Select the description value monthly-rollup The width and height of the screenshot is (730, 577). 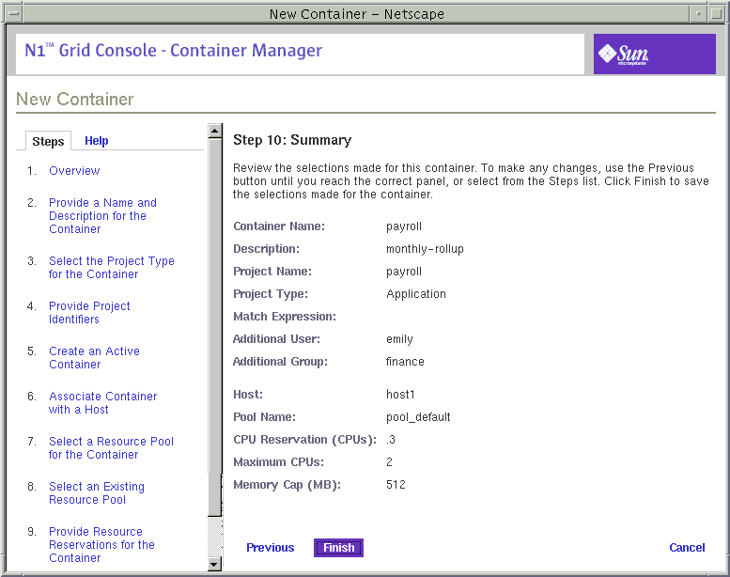coord(425,249)
